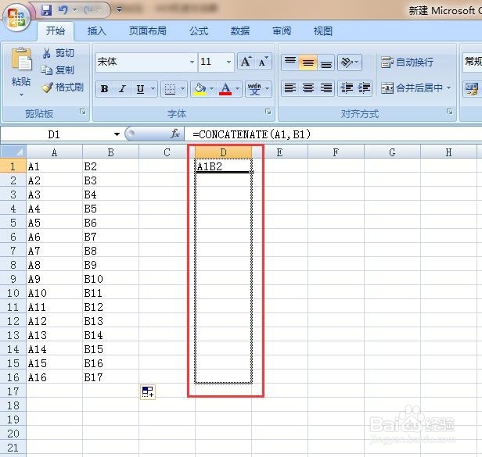Viewport: 482px width, 457px height.
Task: Align text to top of cell
Action: 290,62
